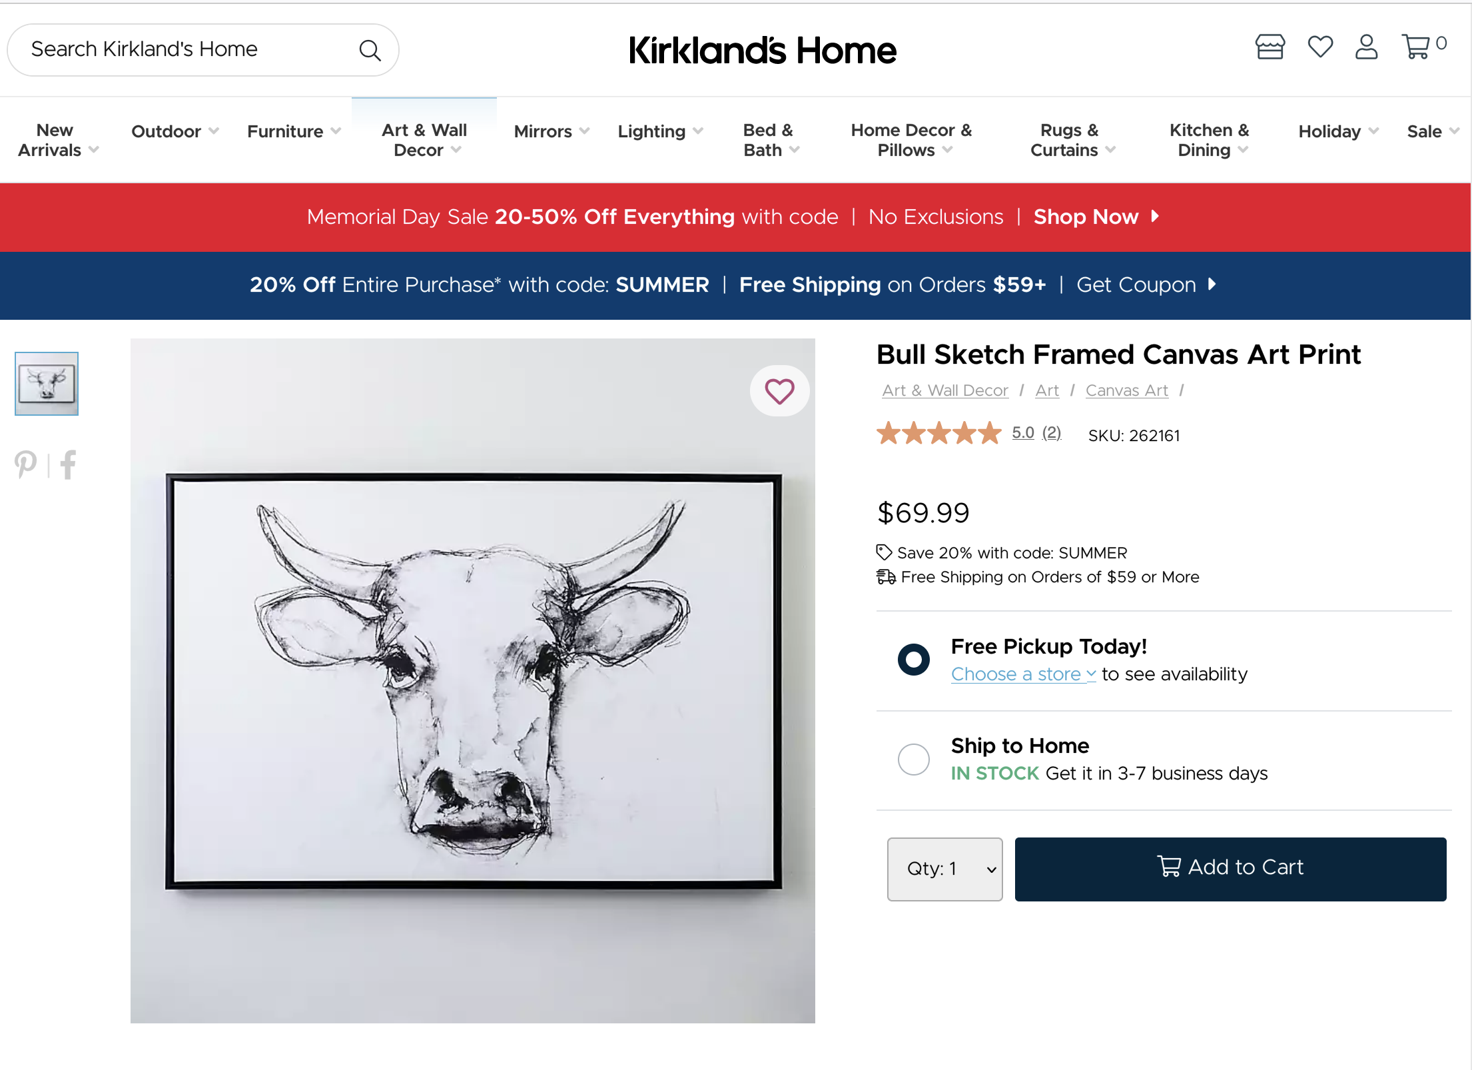Open Art & Wall Decor menu
1472x1070 pixels.
pos(424,140)
